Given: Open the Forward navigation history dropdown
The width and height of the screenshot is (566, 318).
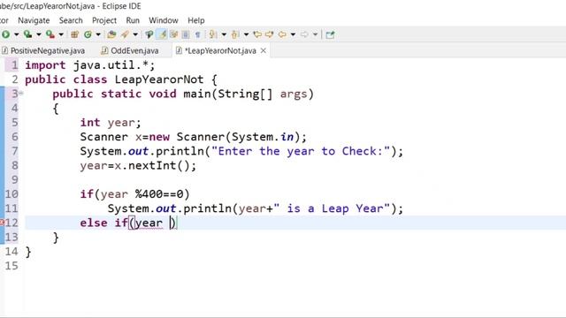Looking at the screenshot, I should [x=315, y=34].
